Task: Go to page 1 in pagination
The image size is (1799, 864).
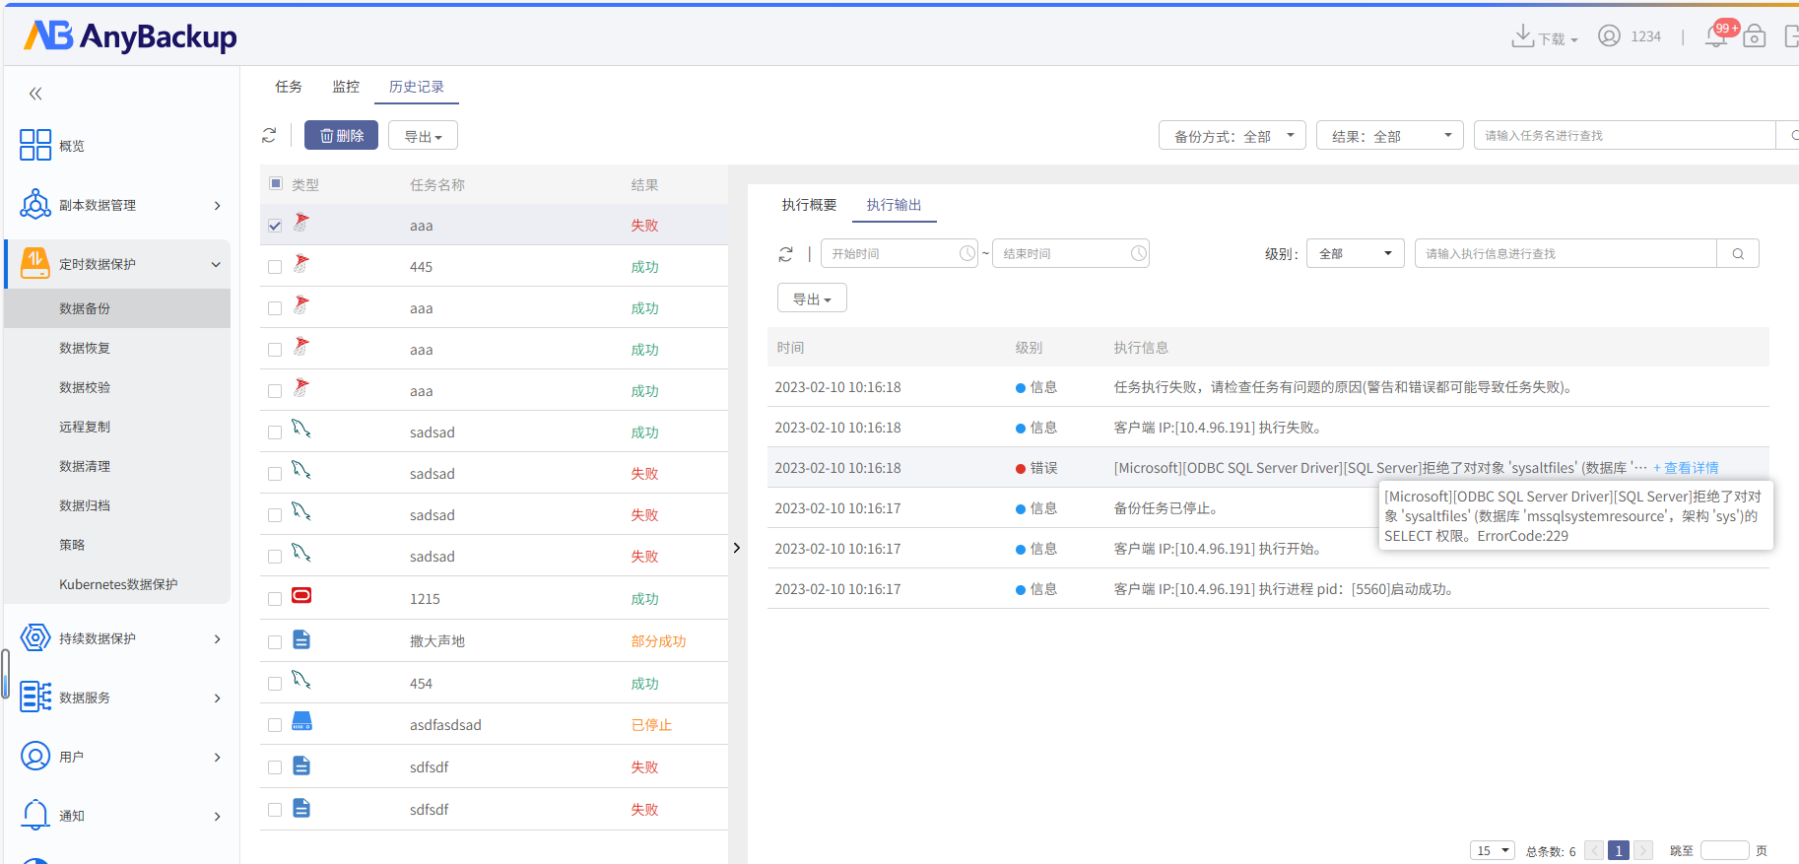Action: pos(1618,850)
